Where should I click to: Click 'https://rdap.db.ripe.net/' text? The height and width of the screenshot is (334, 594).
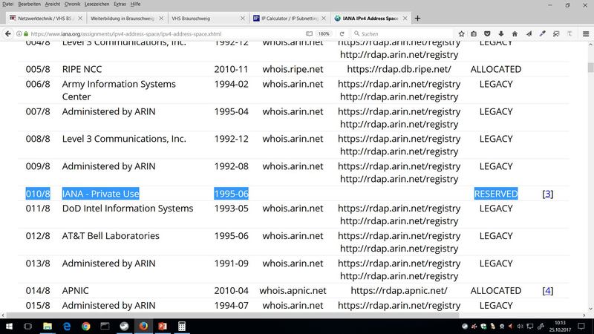[399, 69]
